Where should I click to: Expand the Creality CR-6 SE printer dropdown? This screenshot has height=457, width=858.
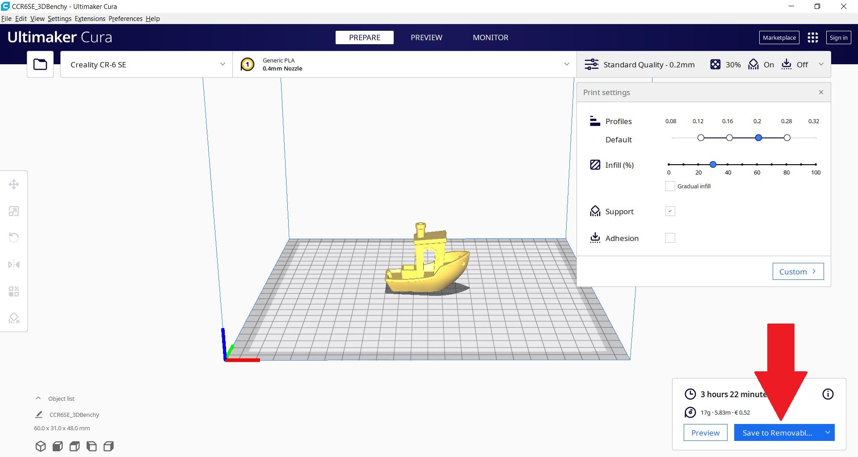(147, 65)
